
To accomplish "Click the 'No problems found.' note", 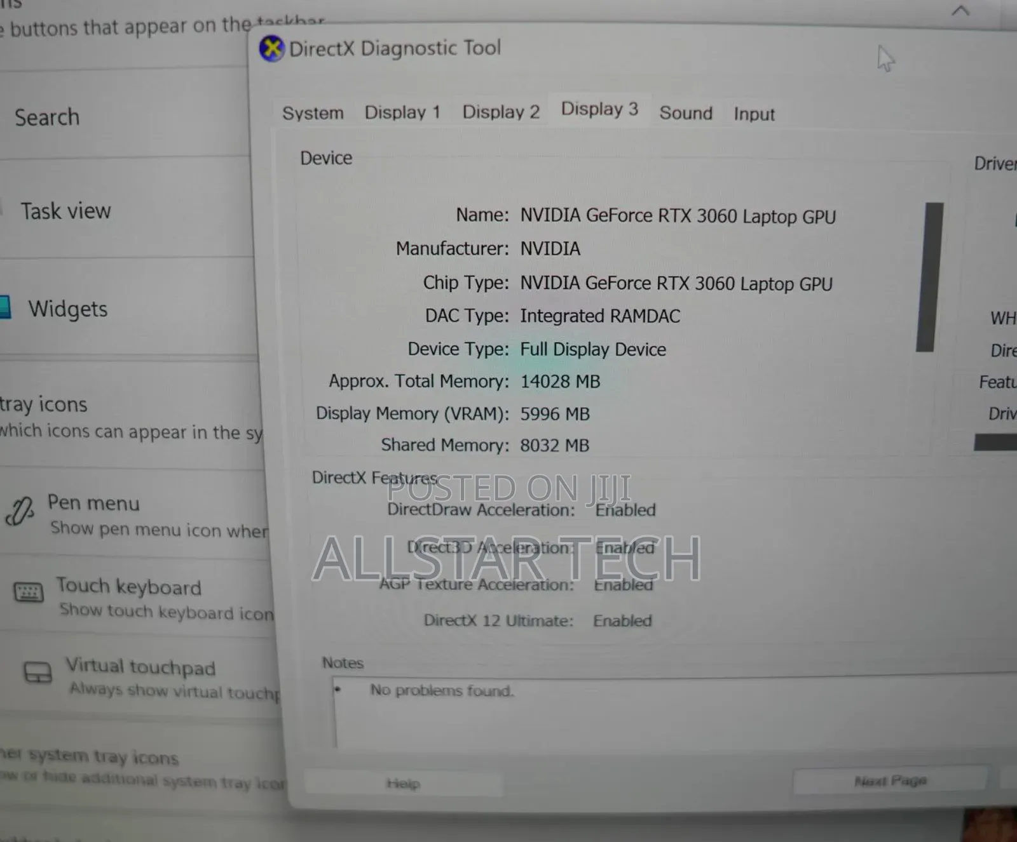I will point(442,690).
